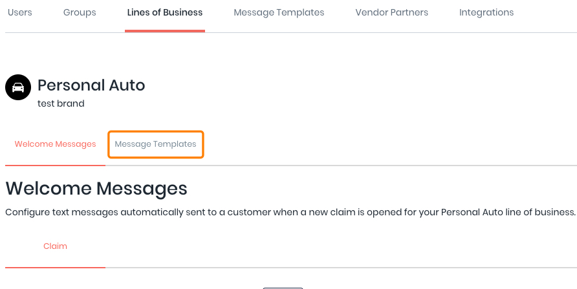This screenshot has width=577, height=289.
Task: Click the test brand label
Action: (x=61, y=103)
